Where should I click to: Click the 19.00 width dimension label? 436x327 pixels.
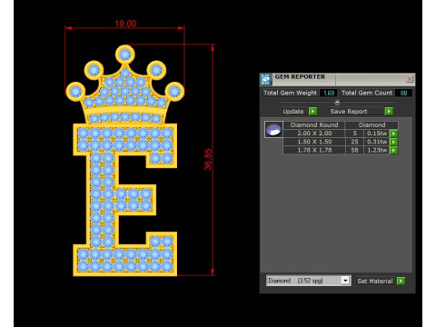coord(125,24)
